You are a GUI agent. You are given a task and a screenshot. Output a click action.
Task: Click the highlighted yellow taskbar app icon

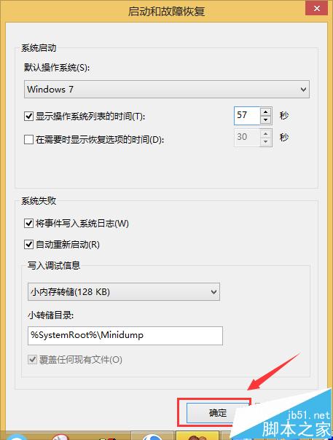tap(198, 436)
